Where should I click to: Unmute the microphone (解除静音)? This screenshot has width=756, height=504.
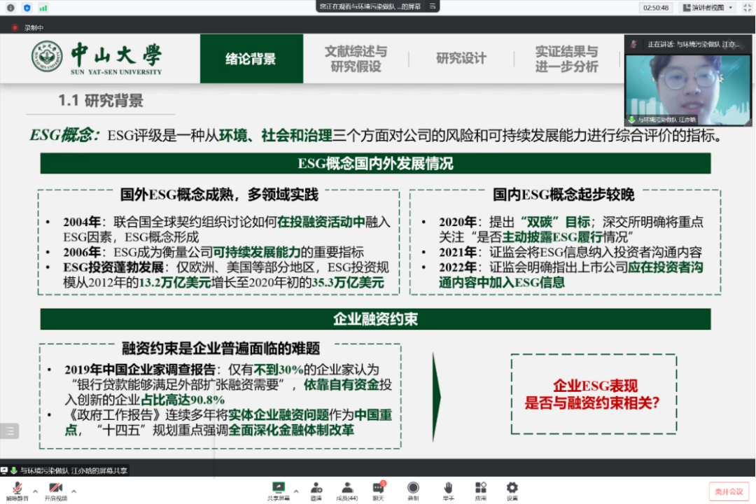(x=17, y=491)
